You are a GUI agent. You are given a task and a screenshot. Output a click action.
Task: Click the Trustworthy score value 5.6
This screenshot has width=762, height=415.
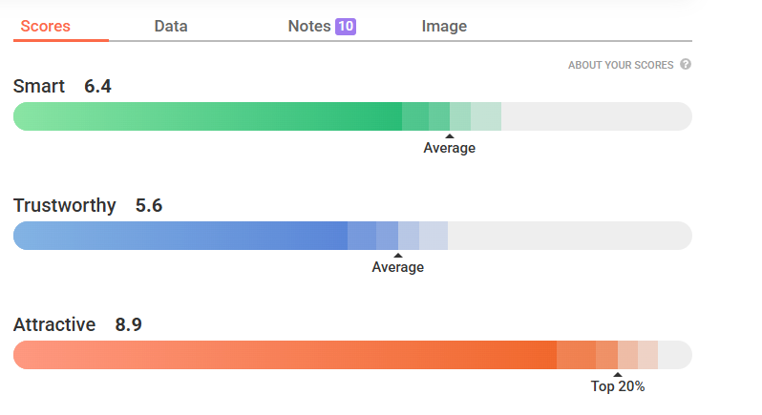(149, 206)
